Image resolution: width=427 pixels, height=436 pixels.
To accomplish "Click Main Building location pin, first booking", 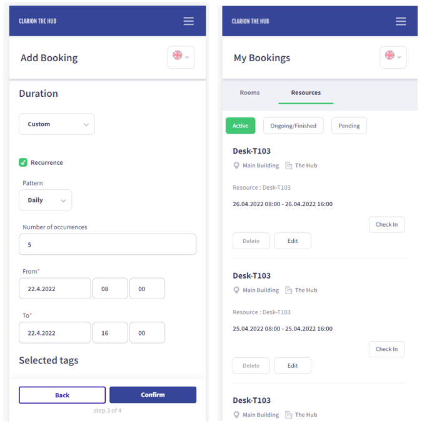I will point(236,166).
